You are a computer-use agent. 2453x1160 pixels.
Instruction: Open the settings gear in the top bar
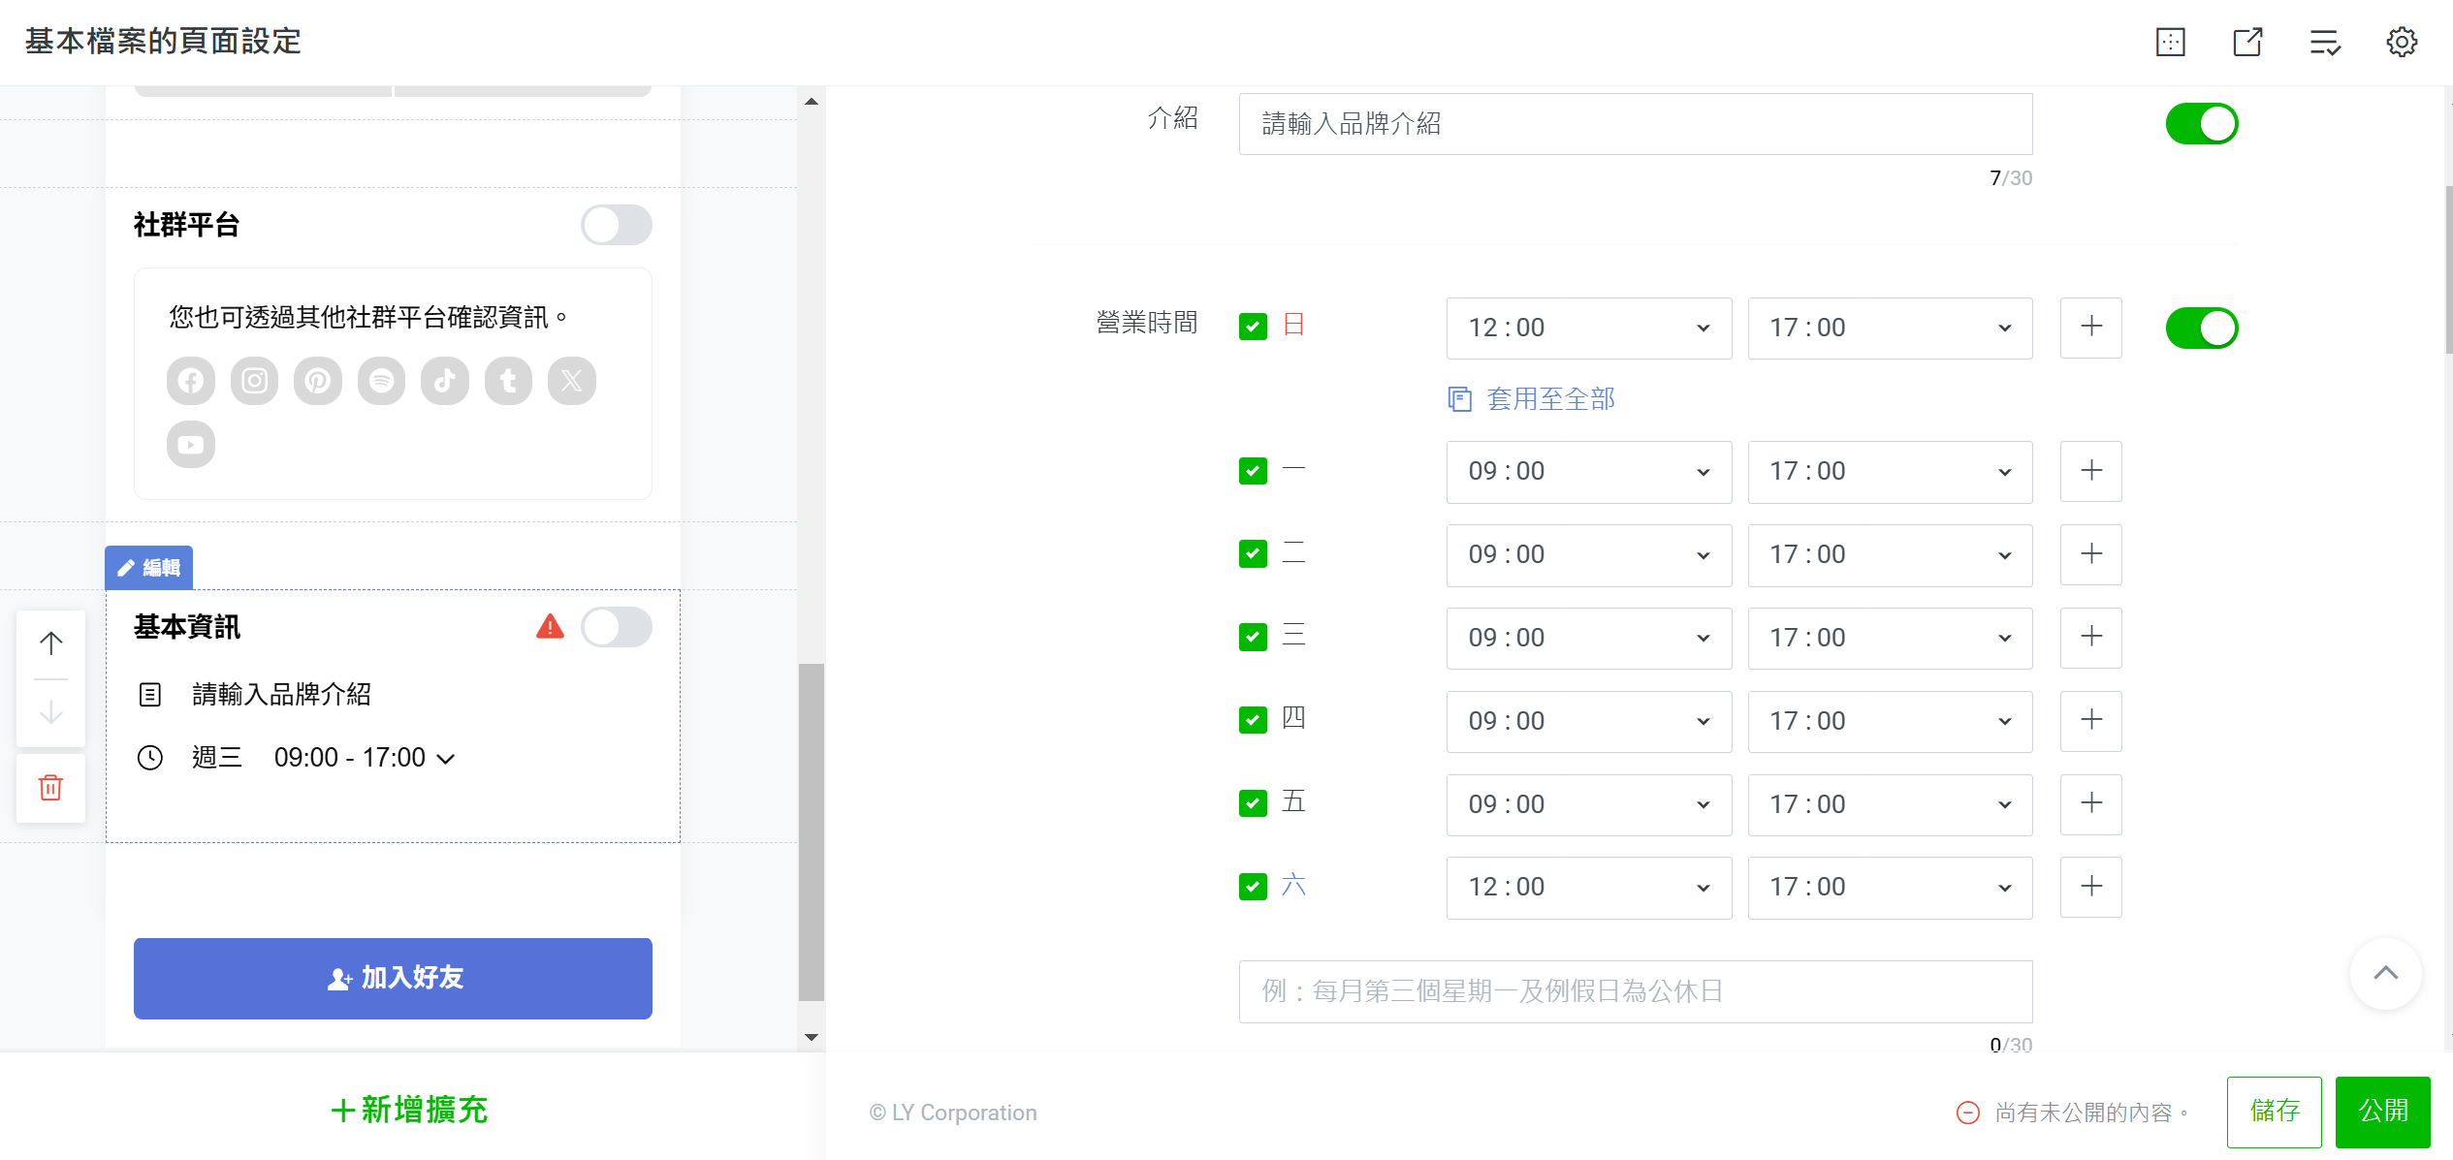[x=2402, y=42]
